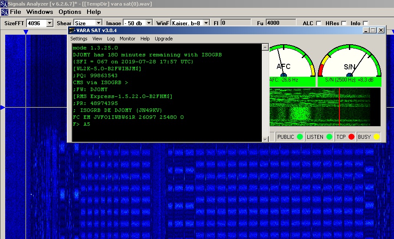Click the TCP red status indicator
This screenshot has height=239, width=394.
pos(352,137)
